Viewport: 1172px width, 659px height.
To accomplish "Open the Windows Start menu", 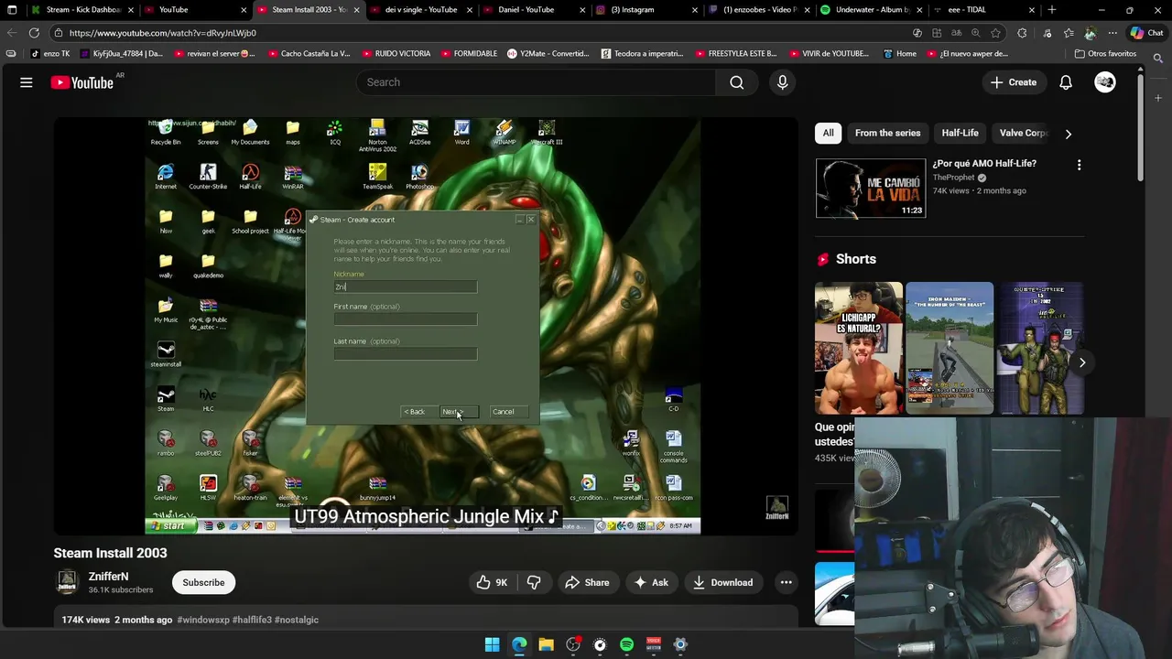I will point(492,644).
